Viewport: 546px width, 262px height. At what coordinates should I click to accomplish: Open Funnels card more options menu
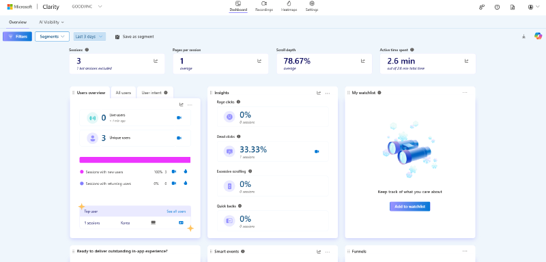pyautogui.click(x=465, y=251)
